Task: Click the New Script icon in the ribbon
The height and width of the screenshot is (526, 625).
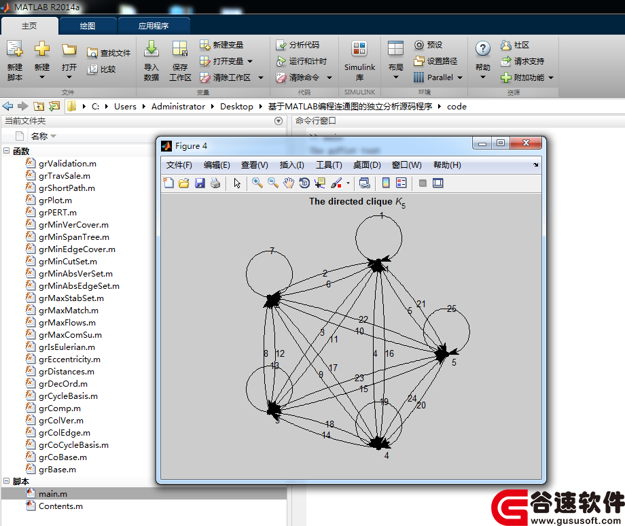Action: (x=15, y=49)
